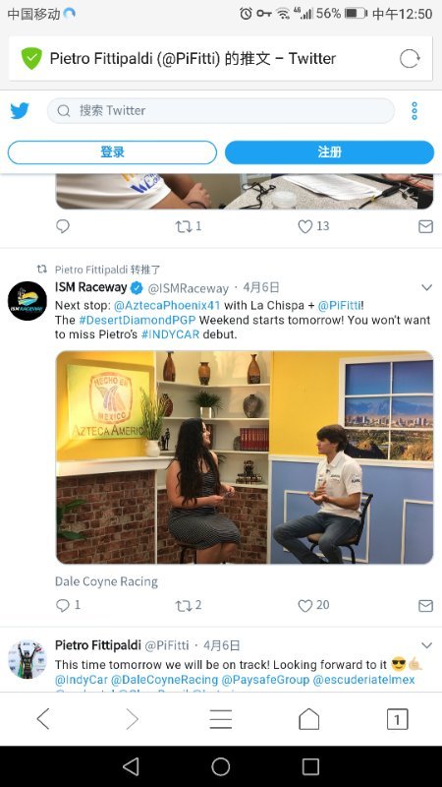Tap the green security shield icon
The width and height of the screenshot is (442, 787).
(x=31, y=58)
